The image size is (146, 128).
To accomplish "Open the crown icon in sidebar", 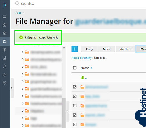I will pos(5,75).
